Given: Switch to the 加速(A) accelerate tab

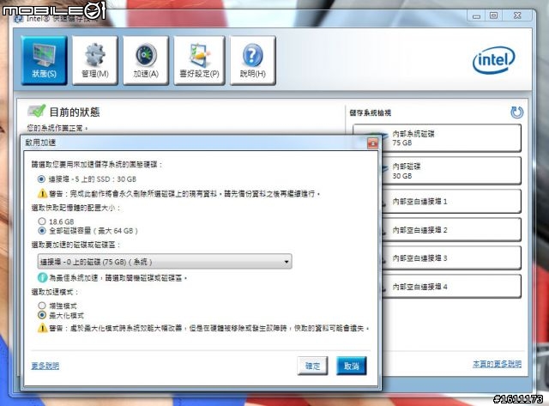Looking at the screenshot, I should click(x=146, y=60).
